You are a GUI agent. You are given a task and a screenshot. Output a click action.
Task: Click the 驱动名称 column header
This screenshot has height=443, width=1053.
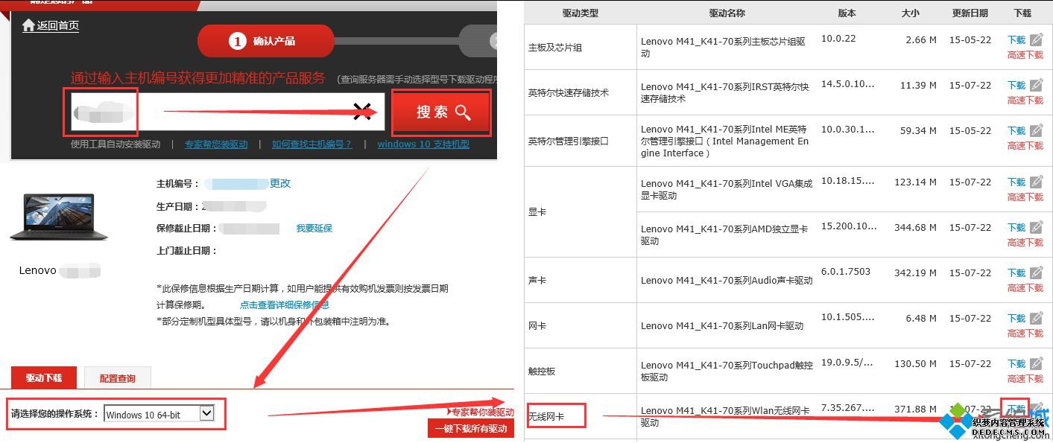coord(727,13)
